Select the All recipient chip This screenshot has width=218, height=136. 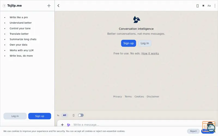(x=65, y=115)
